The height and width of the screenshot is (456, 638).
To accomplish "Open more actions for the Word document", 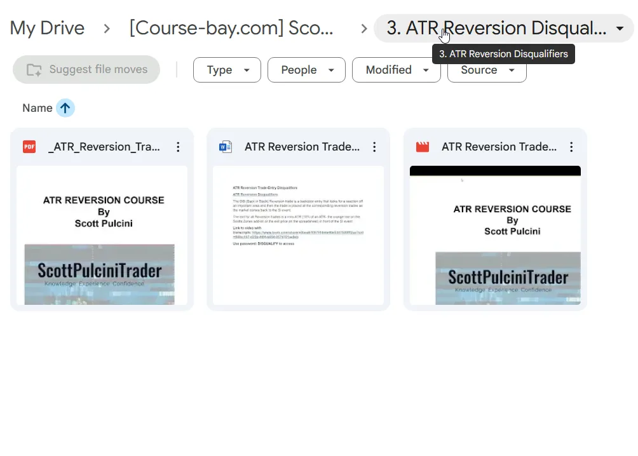I will [x=374, y=147].
